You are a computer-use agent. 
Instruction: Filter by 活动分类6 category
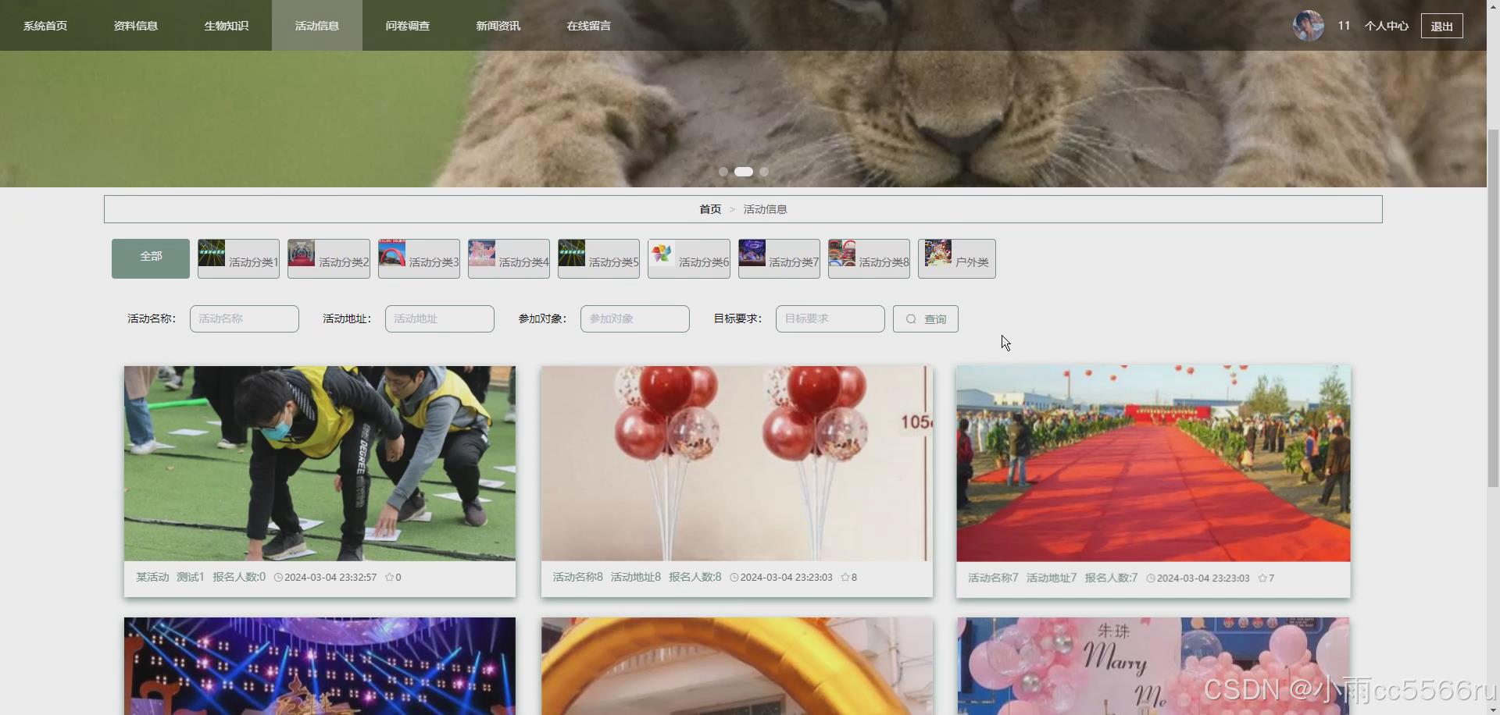click(x=689, y=258)
